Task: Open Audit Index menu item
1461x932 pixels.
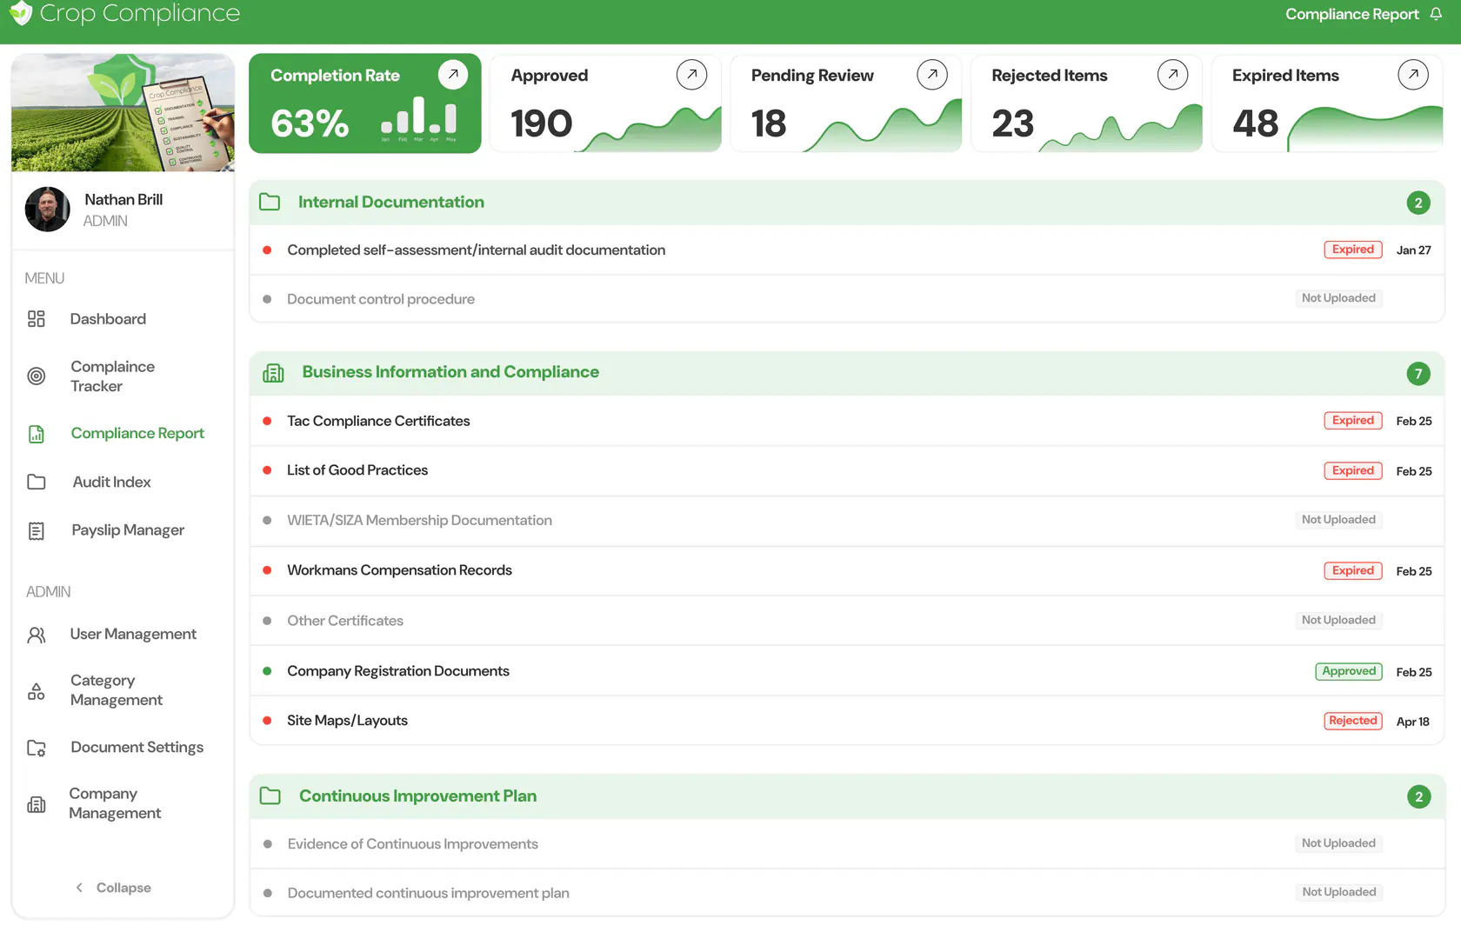Action: click(111, 482)
